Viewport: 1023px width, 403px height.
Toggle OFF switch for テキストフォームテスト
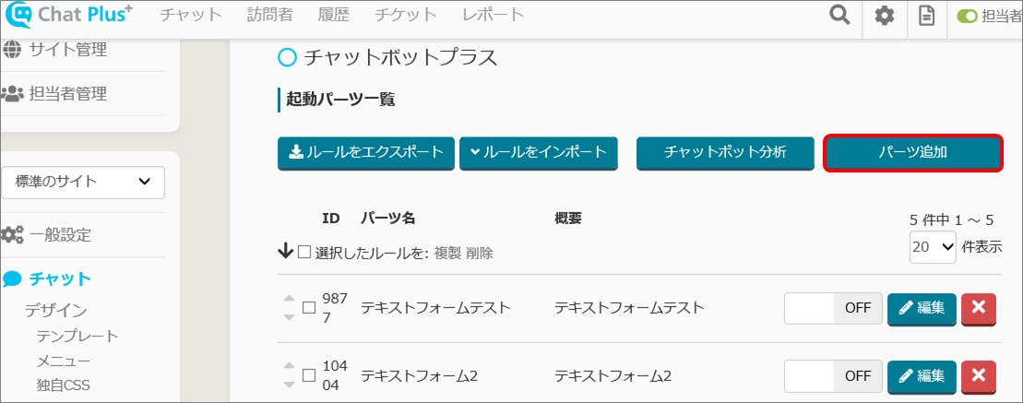[833, 308]
